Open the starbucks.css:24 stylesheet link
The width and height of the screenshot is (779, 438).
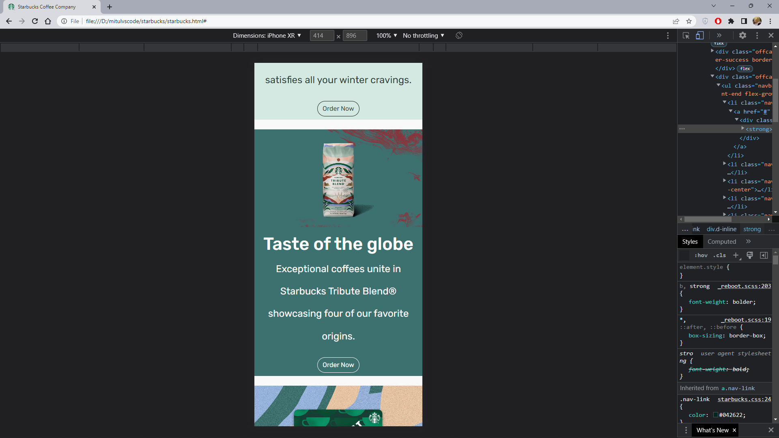click(745, 399)
